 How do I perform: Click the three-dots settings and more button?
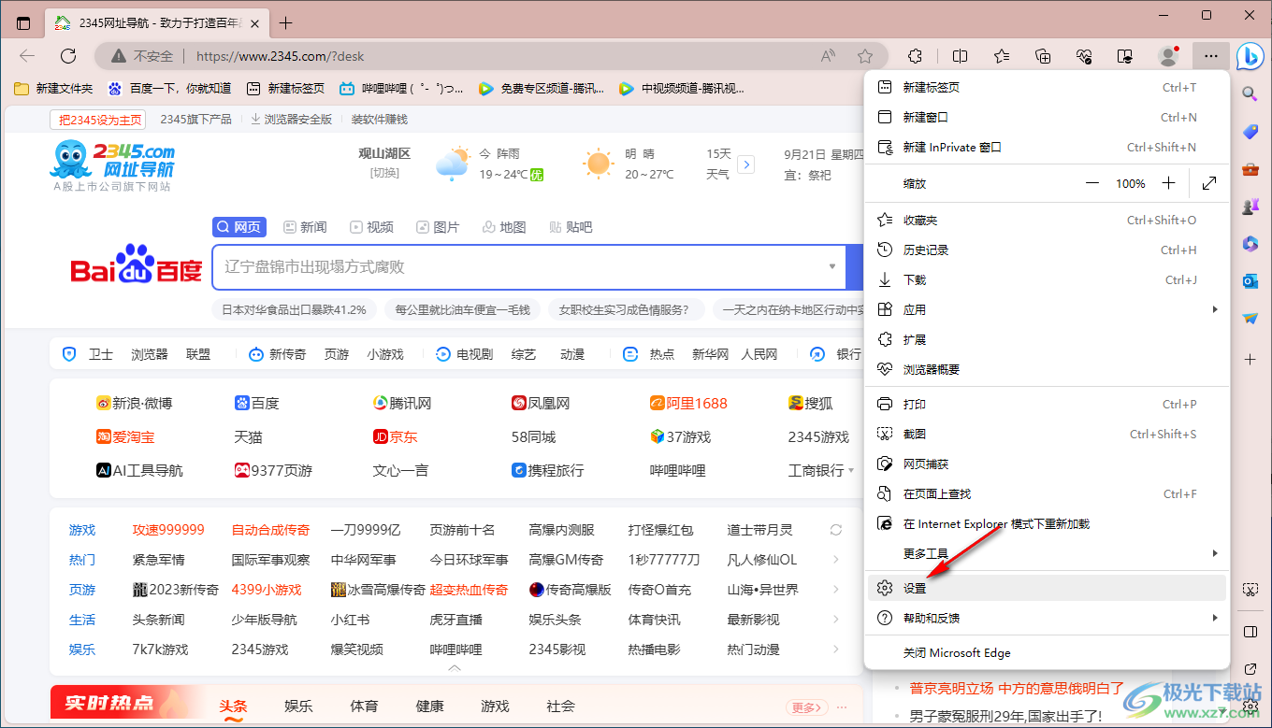pos(1211,56)
